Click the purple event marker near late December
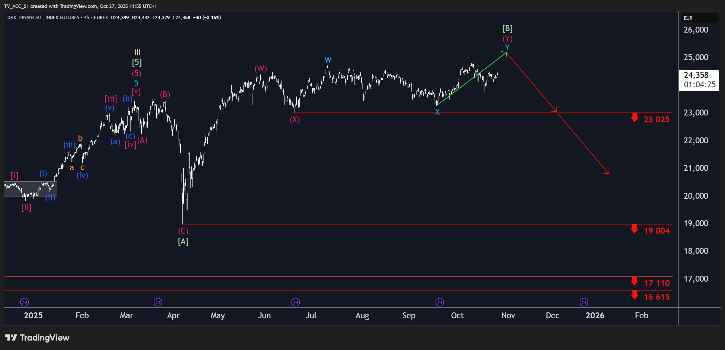The width and height of the screenshot is (725, 350). click(584, 302)
